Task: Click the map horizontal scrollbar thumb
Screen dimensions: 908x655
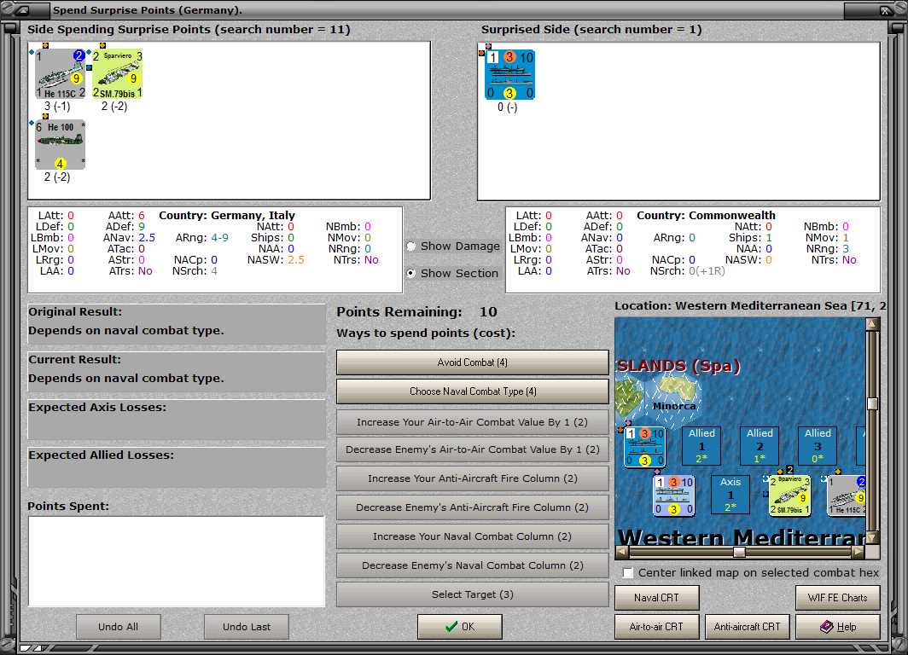Action: [740, 553]
